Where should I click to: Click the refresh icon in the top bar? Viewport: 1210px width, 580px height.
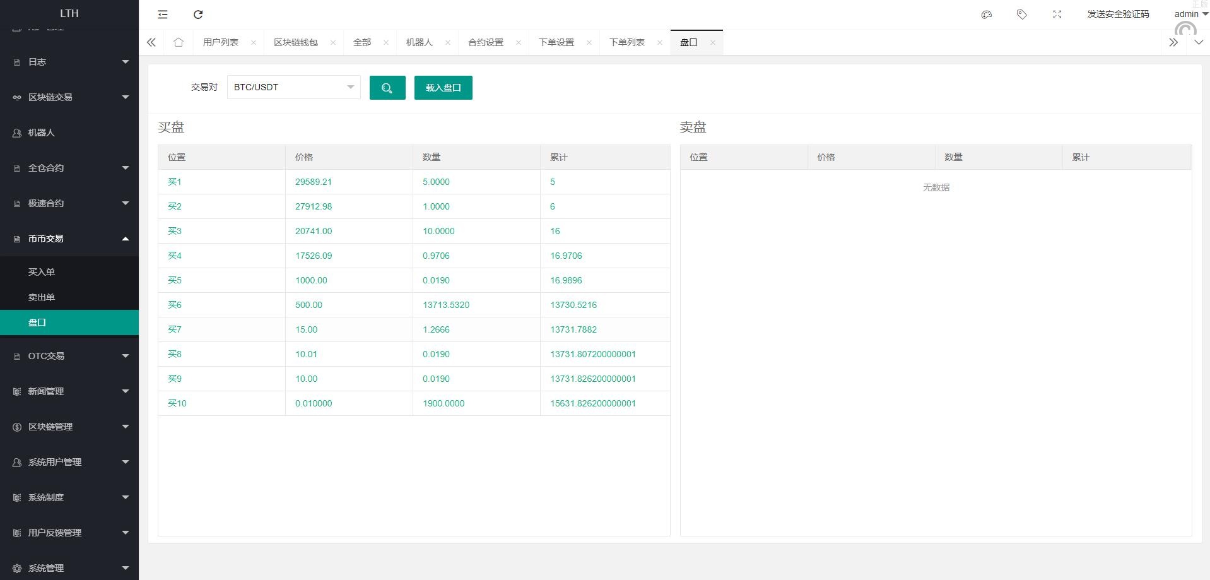point(198,15)
